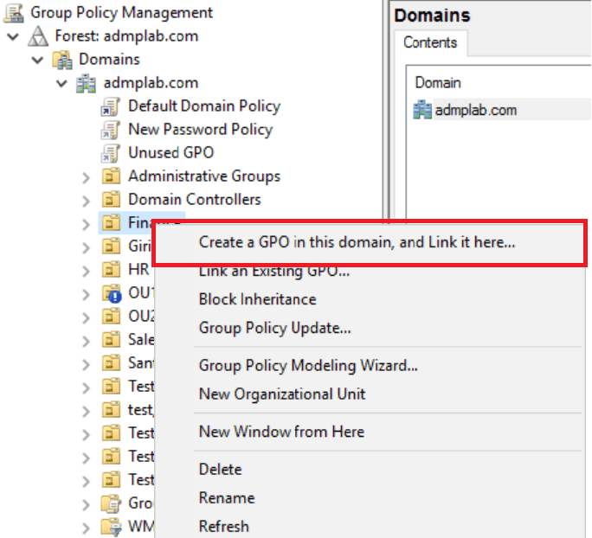Image resolution: width=592 pixels, height=538 pixels.
Task: Switch to the Contents tab
Action: [430, 42]
